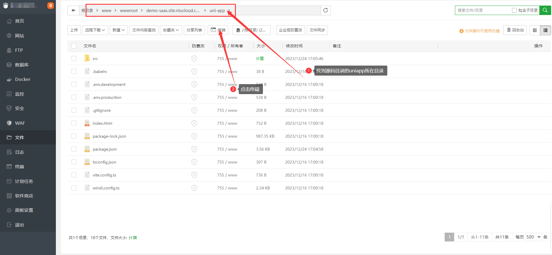
Task: Click 计算 link in src size column
Action: (260, 59)
